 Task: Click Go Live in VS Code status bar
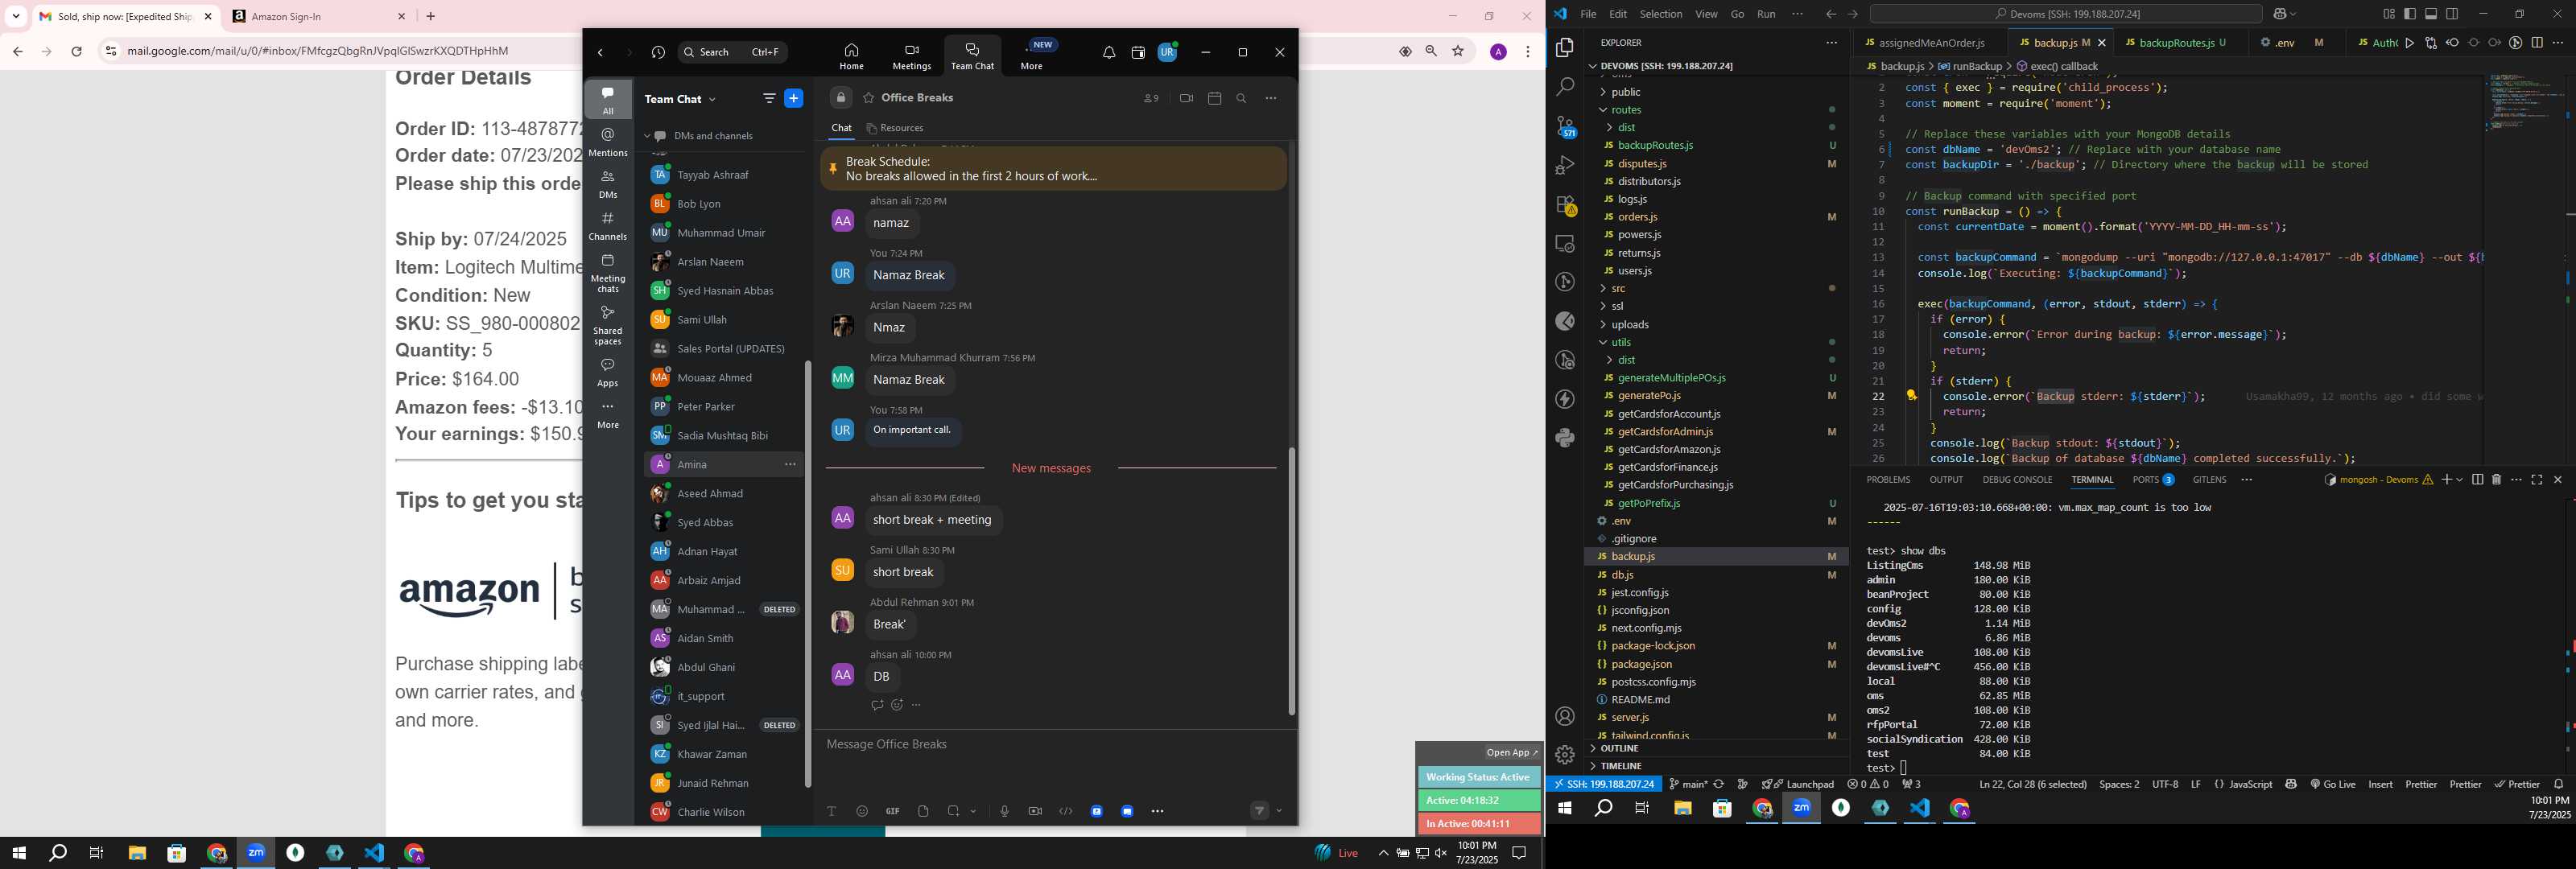click(2333, 784)
